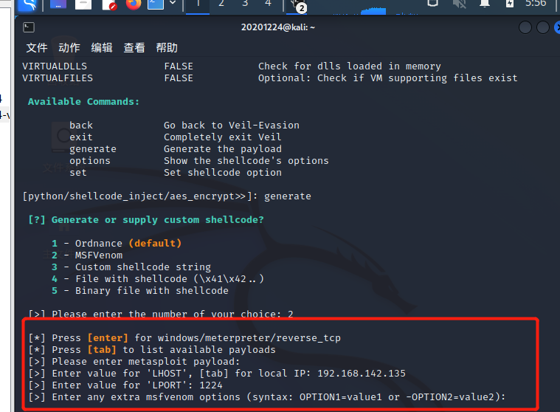Image resolution: width=560 pixels, height=412 pixels.
Task: Click 'Go back to Veil-Evasion' description
Action: (x=232, y=126)
